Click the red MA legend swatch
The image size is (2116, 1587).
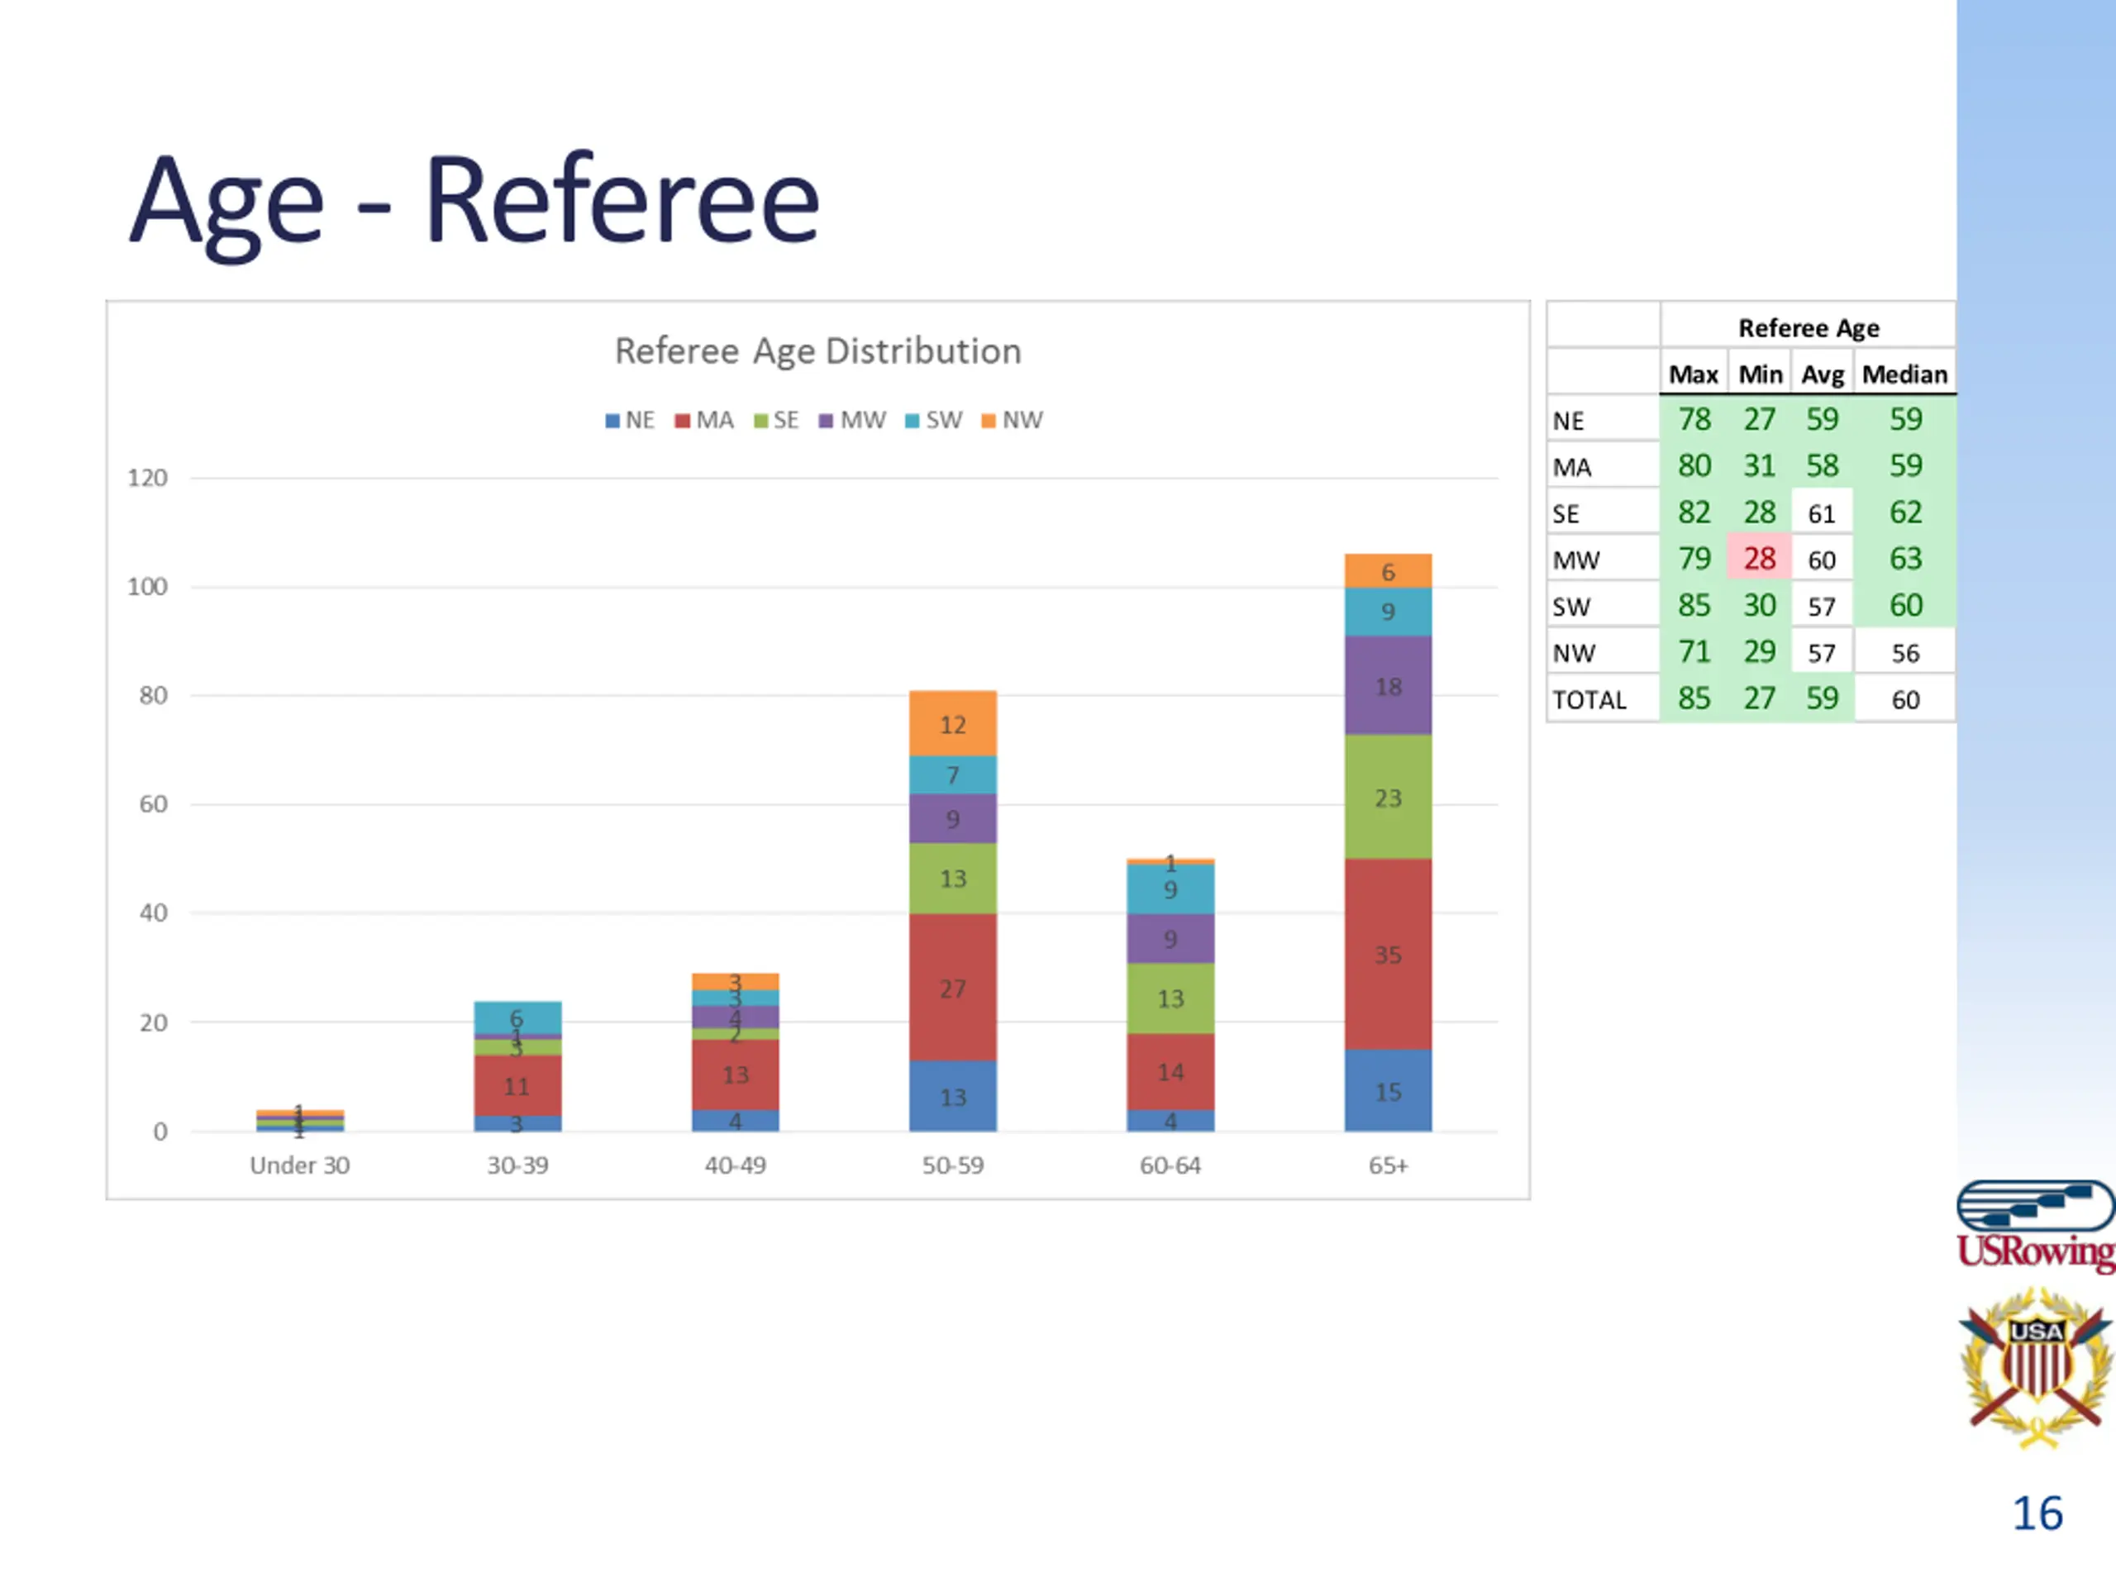click(682, 421)
